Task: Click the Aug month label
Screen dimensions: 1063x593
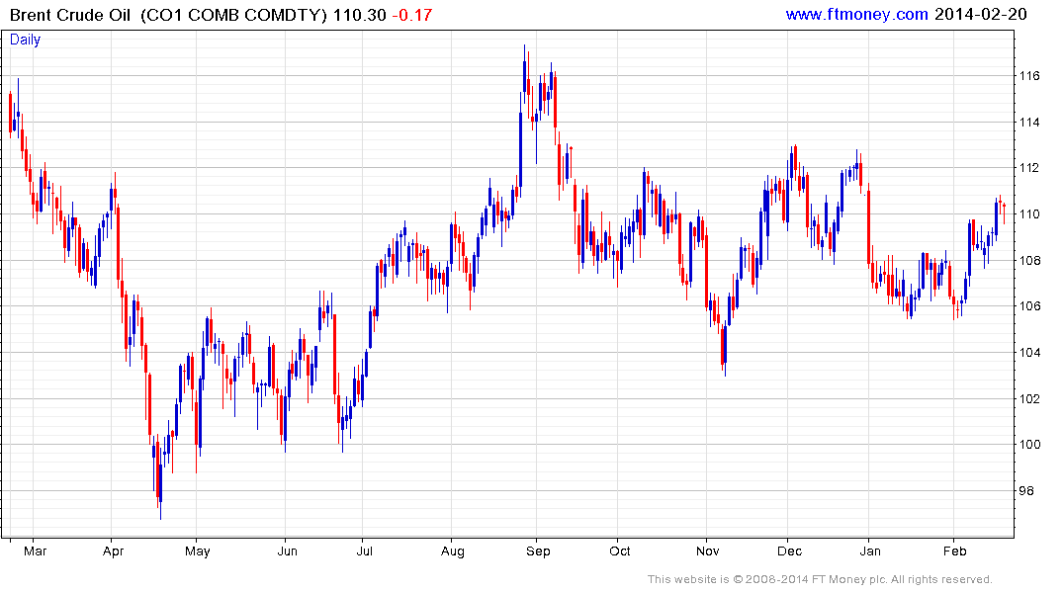Action: pyautogui.click(x=453, y=551)
